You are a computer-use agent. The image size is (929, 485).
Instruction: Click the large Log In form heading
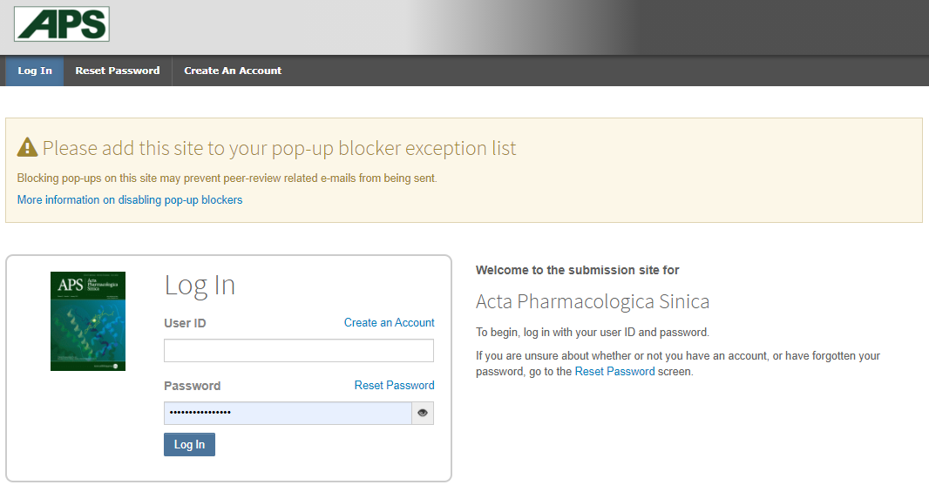point(200,286)
